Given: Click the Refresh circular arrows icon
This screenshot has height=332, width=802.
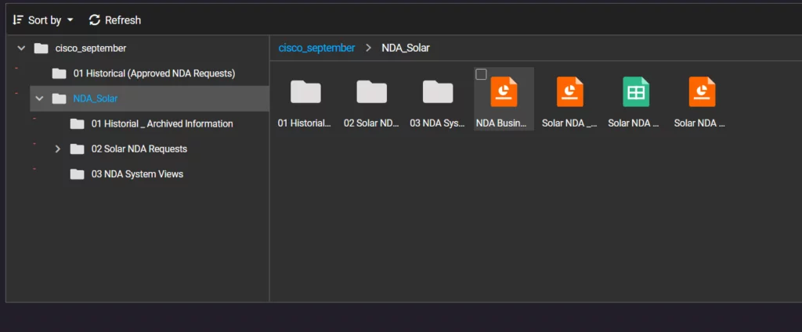Looking at the screenshot, I should click(94, 20).
